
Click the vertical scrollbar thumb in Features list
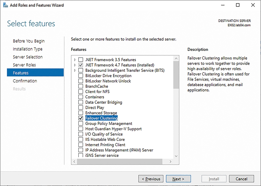point(176,75)
